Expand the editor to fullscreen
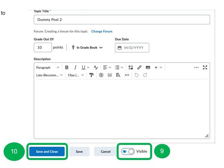Image resolution: width=224 pixels, height=168 pixels. (x=205, y=67)
